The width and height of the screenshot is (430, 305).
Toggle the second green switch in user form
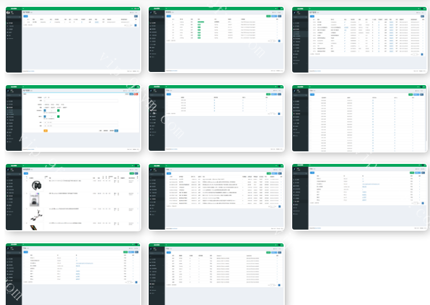(x=58, y=117)
